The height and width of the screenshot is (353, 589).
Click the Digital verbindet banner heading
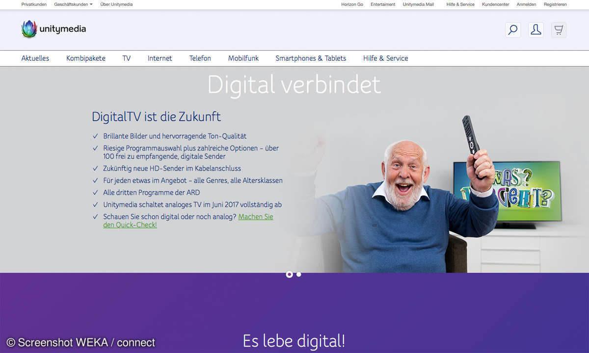click(294, 84)
